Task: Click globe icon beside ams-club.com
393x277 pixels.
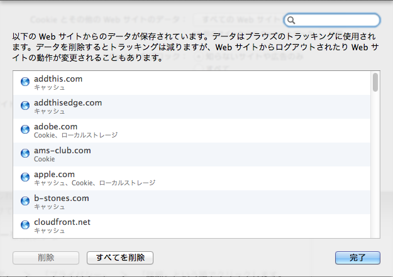Action: click(x=25, y=154)
